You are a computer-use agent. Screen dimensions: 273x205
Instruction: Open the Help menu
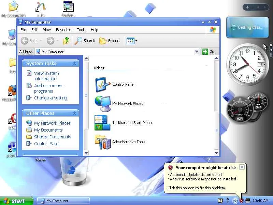[95, 30]
